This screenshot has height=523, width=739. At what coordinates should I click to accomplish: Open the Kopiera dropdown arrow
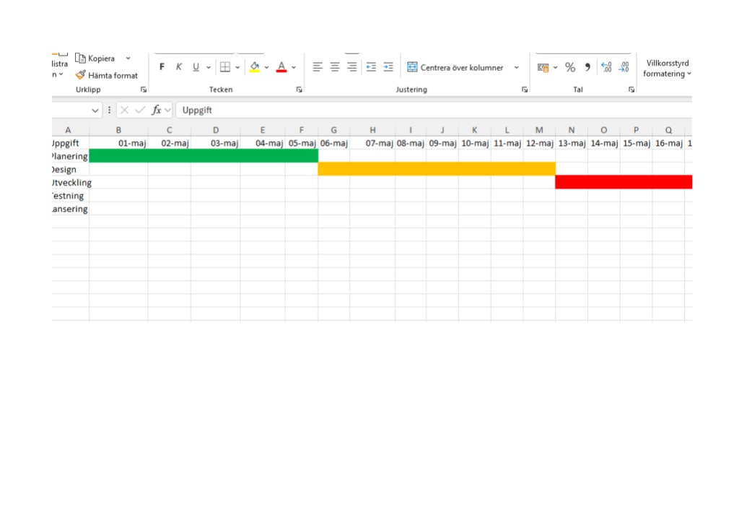click(128, 58)
